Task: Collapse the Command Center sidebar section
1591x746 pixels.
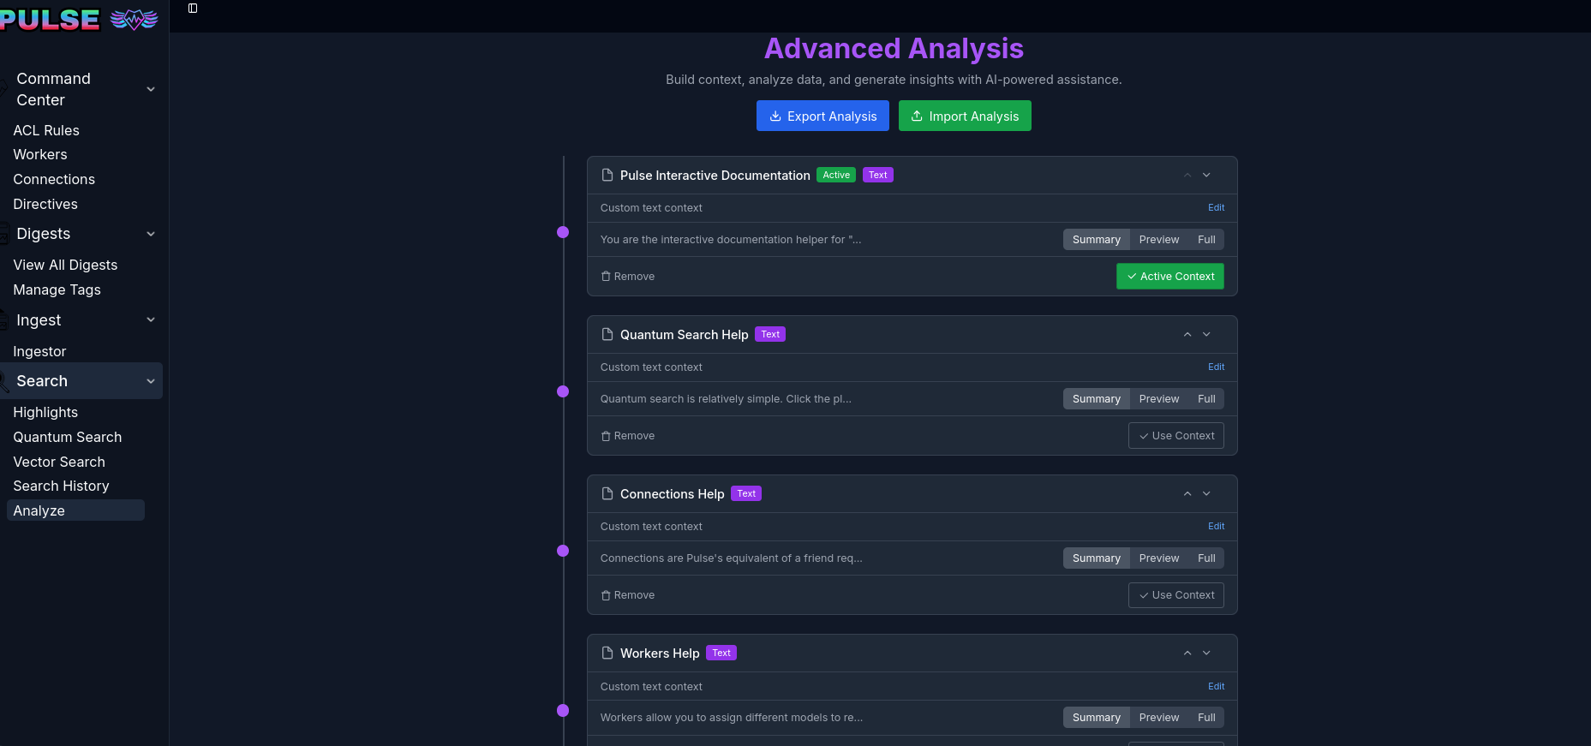Action: click(151, 89)
